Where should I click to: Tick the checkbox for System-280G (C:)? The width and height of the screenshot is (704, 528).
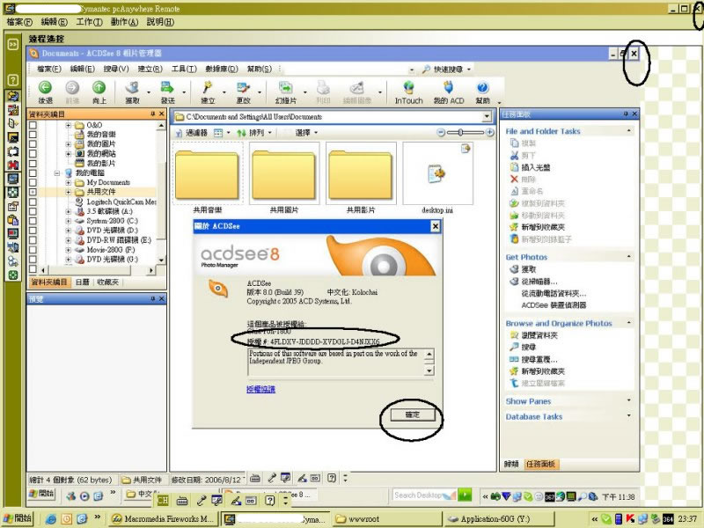tap(33, 221)
